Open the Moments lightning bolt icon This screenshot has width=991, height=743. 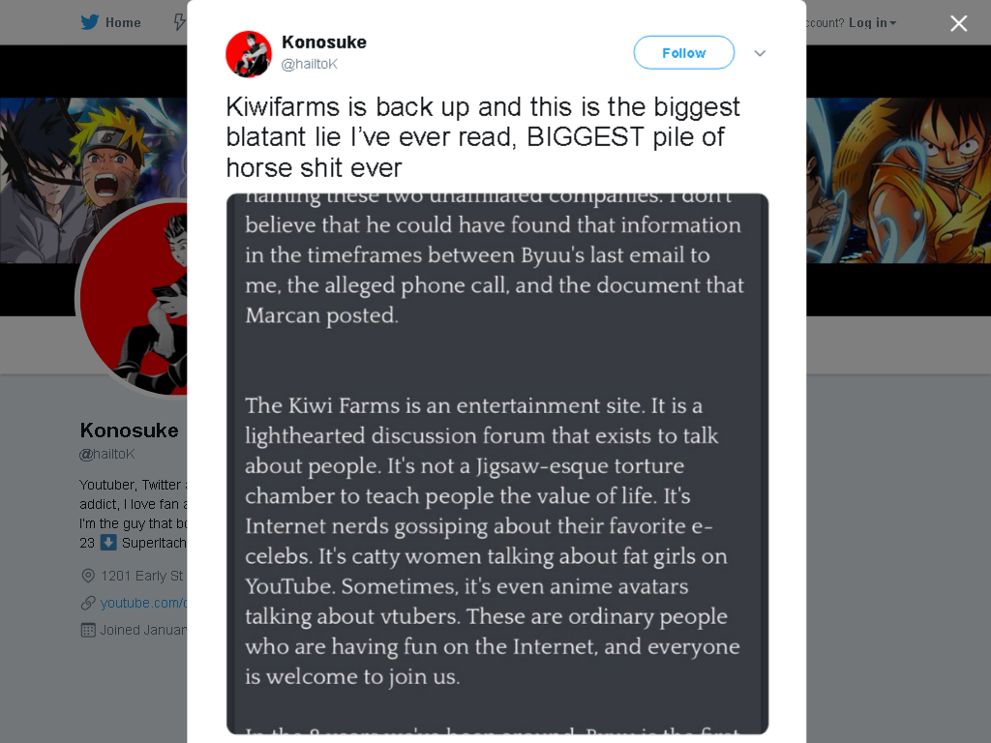click(x=180, y=22)
